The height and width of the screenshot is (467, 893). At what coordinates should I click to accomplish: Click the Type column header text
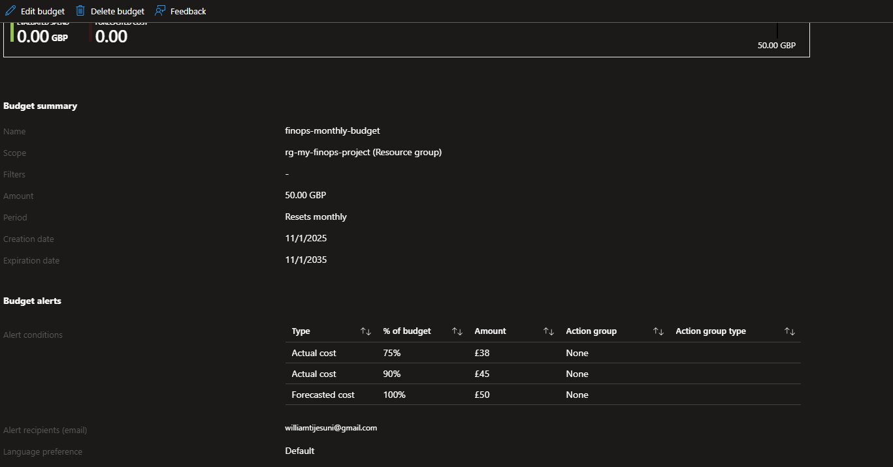click(301, 331)
